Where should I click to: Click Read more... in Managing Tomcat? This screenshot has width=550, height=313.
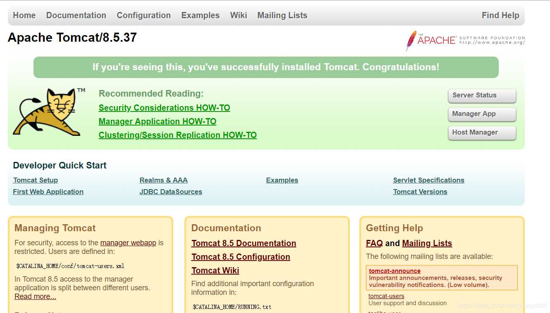point(35,296)
